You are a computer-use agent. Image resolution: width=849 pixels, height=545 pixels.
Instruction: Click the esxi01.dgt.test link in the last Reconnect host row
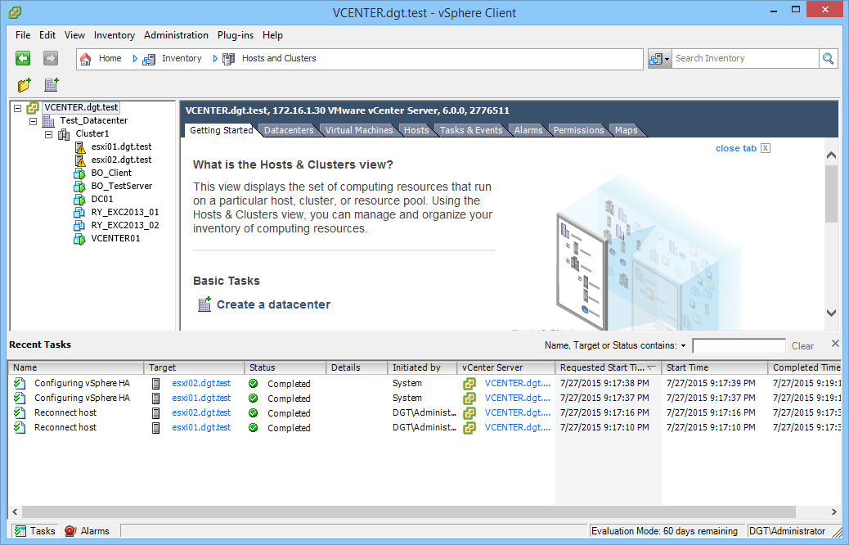201,428
